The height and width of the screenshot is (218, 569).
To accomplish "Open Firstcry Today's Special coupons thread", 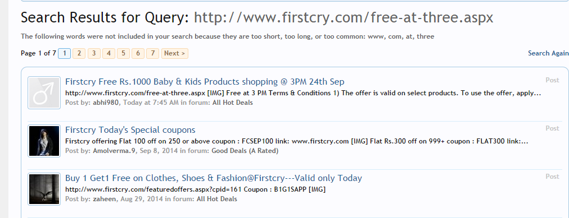I will 130,130.
